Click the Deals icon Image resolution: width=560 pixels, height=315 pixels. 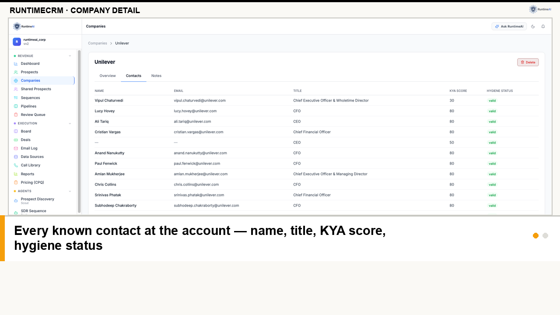click(16, 140)
